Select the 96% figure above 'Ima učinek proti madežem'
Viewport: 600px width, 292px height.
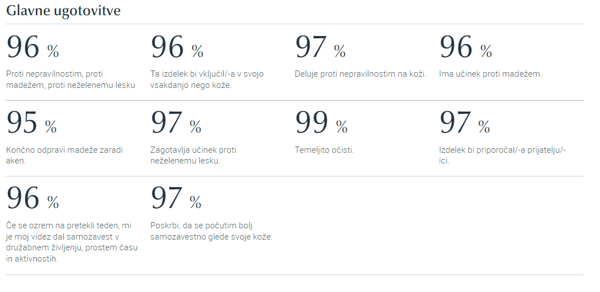click(x=466, y=47)
